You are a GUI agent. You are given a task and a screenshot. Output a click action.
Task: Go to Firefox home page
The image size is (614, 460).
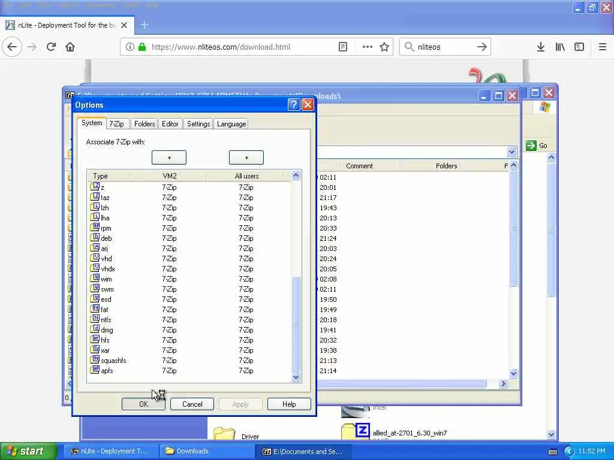click(x=70, y=47)
